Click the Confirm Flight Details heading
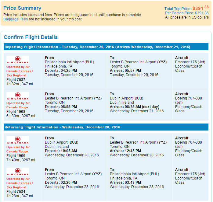The image size is (213, 202). (31, 37)
